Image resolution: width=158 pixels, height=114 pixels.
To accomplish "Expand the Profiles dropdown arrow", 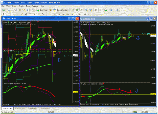I will pyautogui.click(x=11, y=10).
